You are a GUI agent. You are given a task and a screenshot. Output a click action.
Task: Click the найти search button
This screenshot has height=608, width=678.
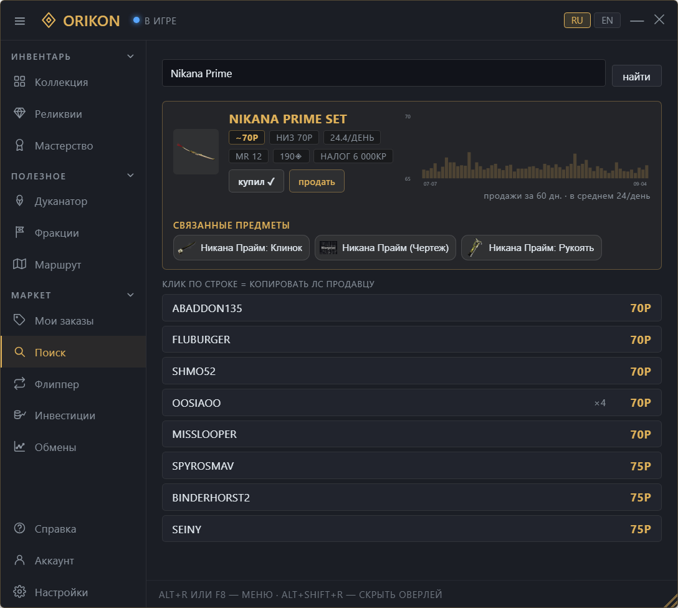[x=636, y=76]
